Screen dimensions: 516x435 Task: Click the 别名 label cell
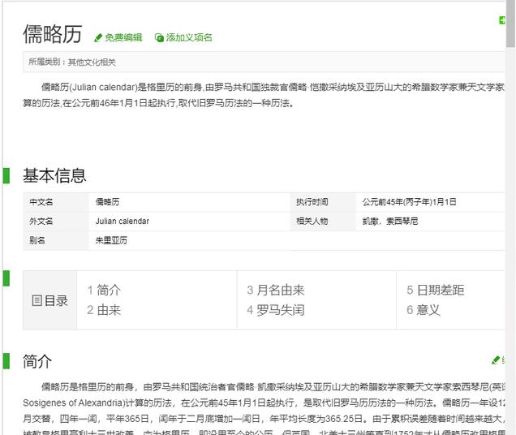point(56,240)
